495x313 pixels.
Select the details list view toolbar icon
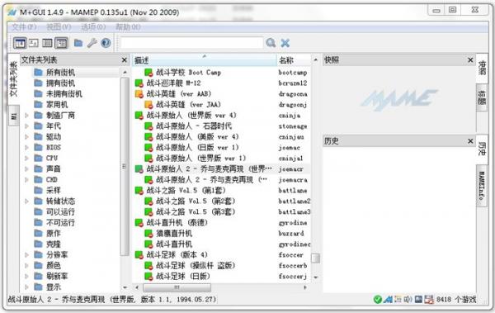click(47, 43)
